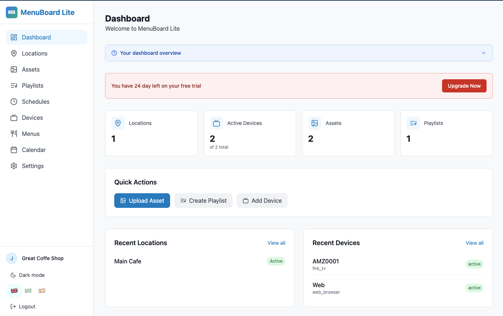
Task: Click the Upload Asset button
Action: 142,201
